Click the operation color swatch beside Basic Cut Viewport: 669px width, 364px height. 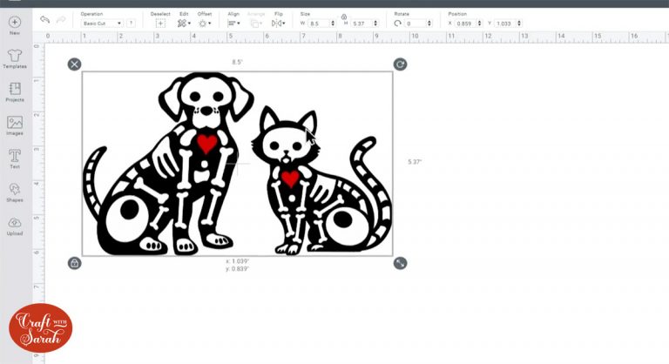132,24
